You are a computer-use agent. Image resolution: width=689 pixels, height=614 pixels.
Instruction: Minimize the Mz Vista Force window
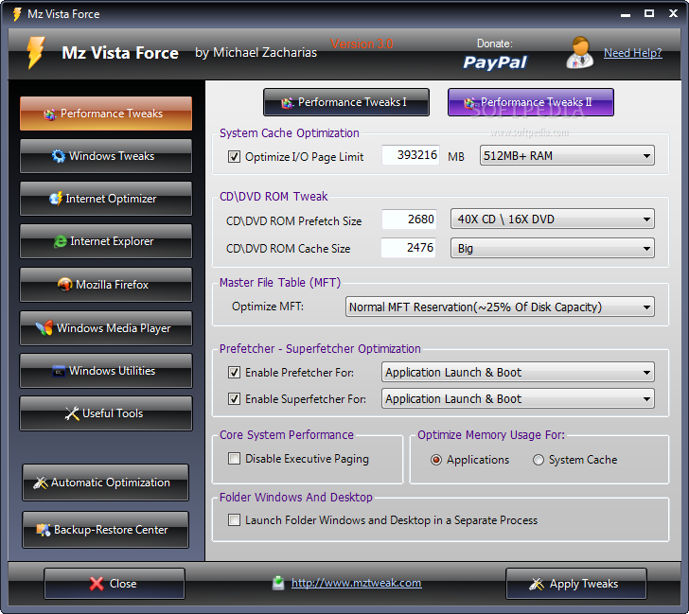(626, 14)
